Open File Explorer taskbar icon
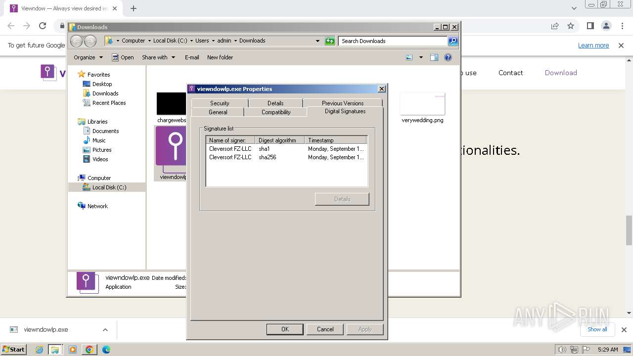Image resolution: width=633 pixels, height=356 pixels. (55, 350)
